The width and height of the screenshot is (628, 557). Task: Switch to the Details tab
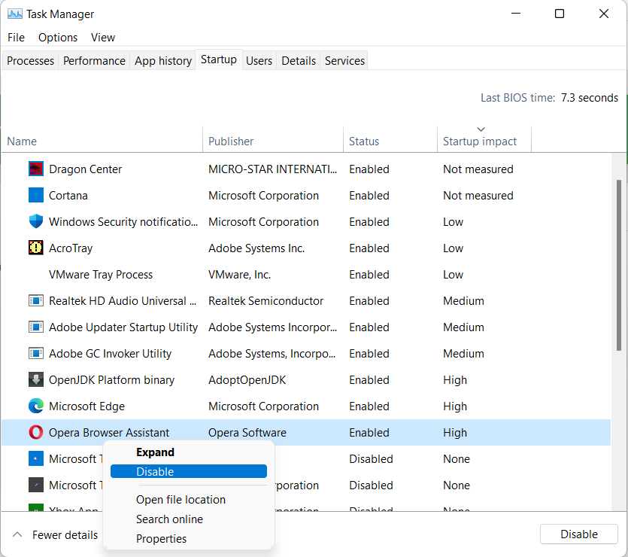tap(299, 60)
